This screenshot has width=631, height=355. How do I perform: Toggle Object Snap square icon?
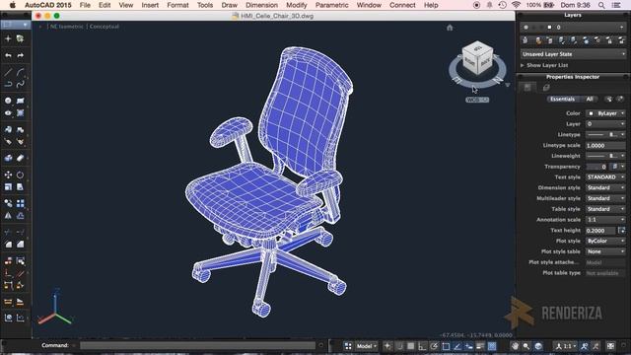[x=446, y=346]
